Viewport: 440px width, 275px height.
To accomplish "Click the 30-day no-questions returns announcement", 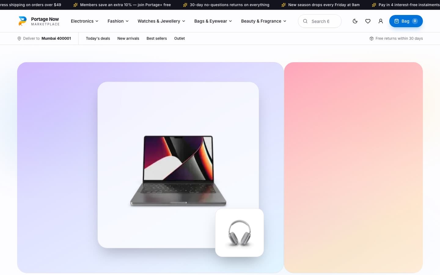I will coord(229,5).
